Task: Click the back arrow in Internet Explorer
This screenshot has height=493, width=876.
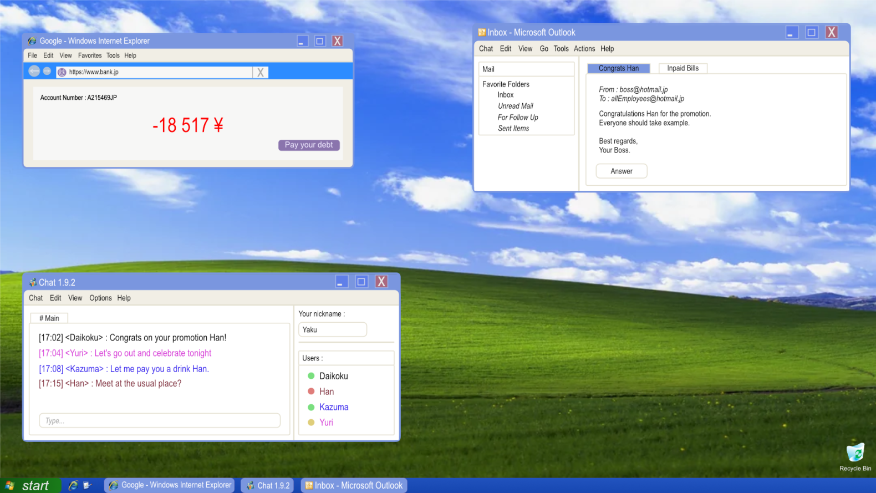Action: pos(34,71)
